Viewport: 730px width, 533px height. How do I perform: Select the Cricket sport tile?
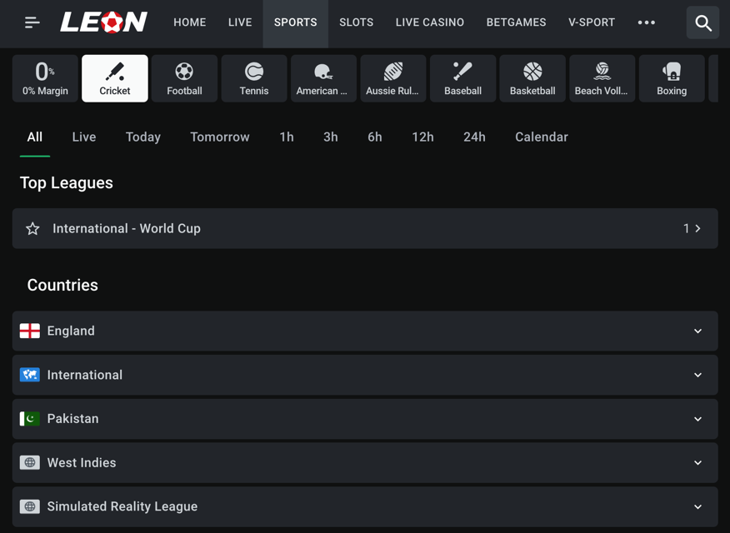tap(115, 78)
